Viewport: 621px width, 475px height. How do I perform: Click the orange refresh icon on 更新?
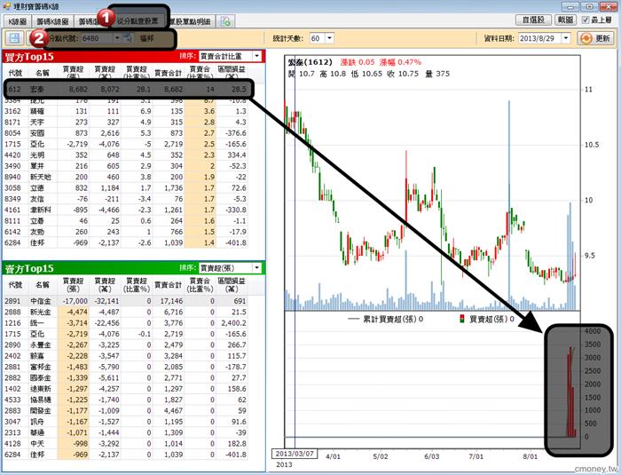586,38
